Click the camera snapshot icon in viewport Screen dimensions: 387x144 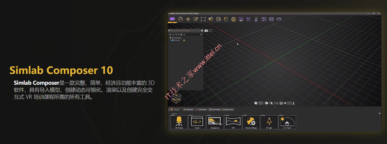[206, 31]
